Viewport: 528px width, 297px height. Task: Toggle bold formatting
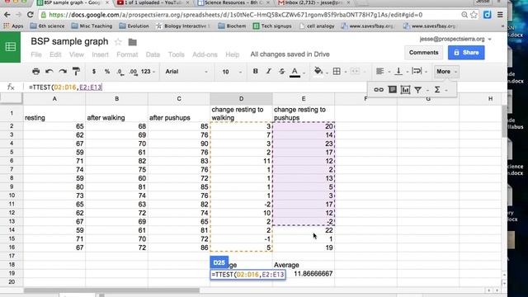(x=255, y=72)
